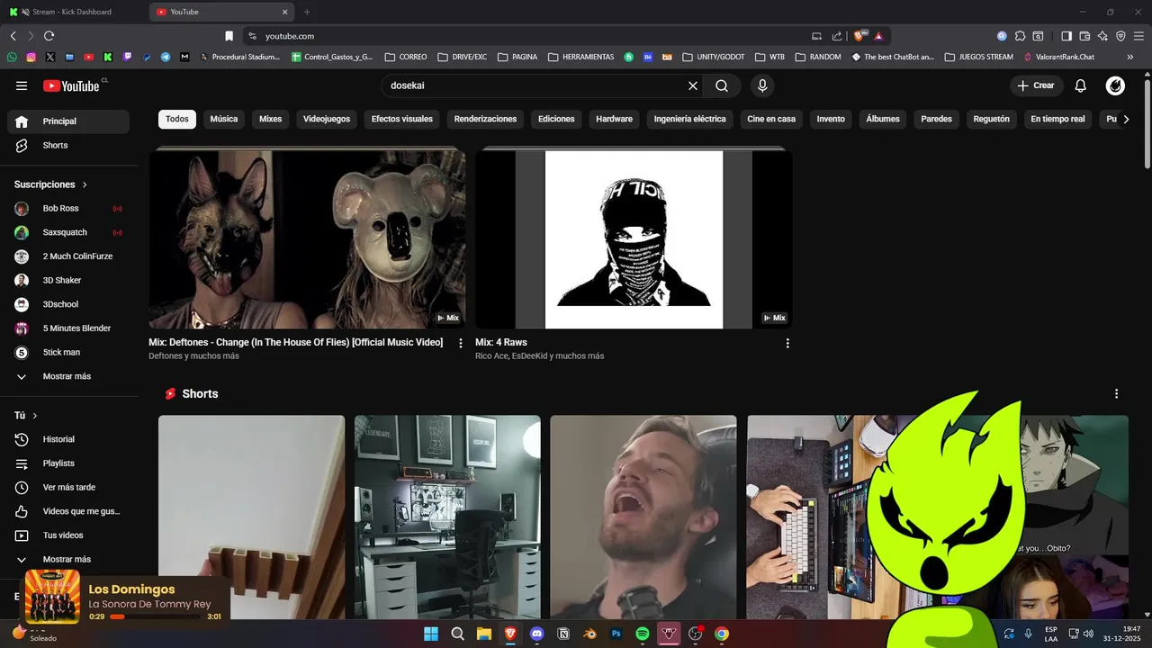Open Discord from the taskbar
This screenshot has width=1152, height=648.
(537, 634)
